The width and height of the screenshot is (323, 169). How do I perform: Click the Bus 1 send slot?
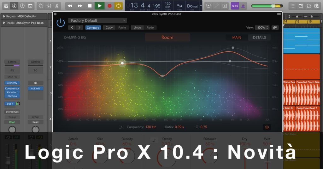click(x=10, y=103)
